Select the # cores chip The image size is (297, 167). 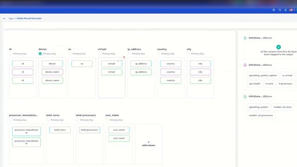click(269, 83)
